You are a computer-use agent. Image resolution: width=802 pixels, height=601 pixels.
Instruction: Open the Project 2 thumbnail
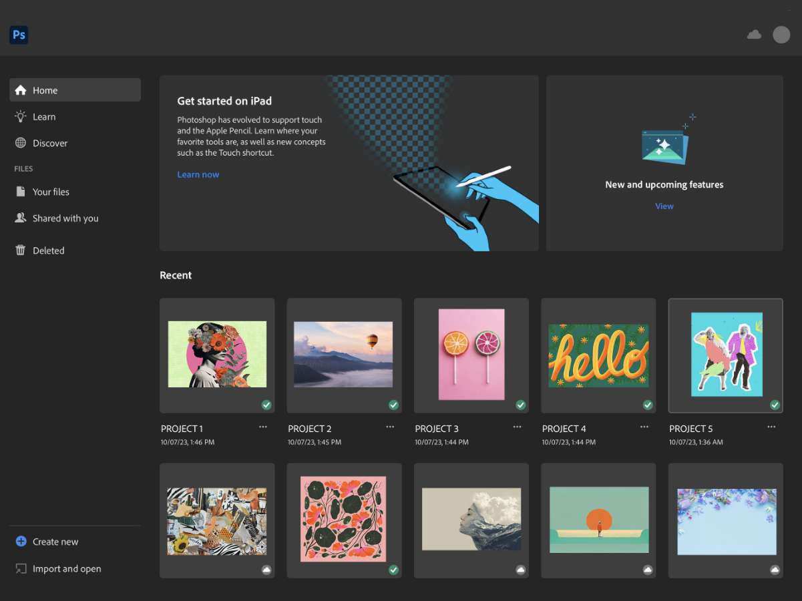tap(343, 355)
